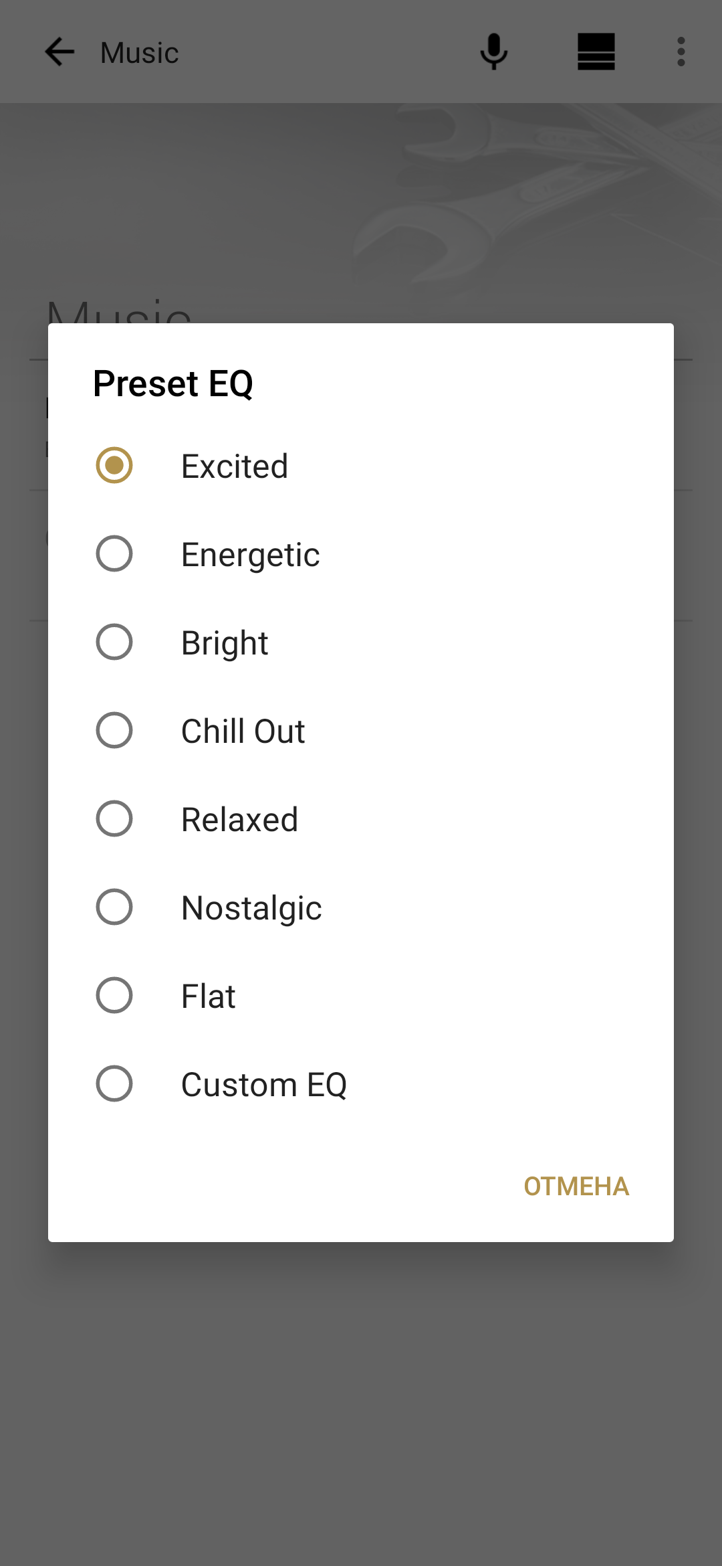Viewport: 722px width, 1566px height.
Task: Tap the Preset EQ dialog title
Action: [173, 383]
